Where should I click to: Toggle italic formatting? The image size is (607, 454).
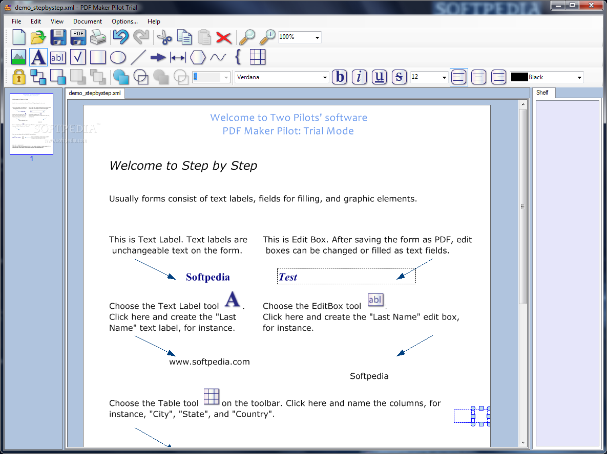[x=359, y=77]
